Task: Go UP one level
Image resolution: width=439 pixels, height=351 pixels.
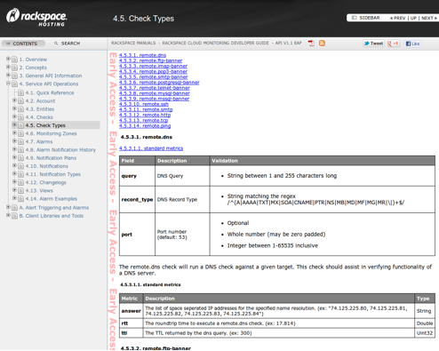Action: click(x=413, y=18)
